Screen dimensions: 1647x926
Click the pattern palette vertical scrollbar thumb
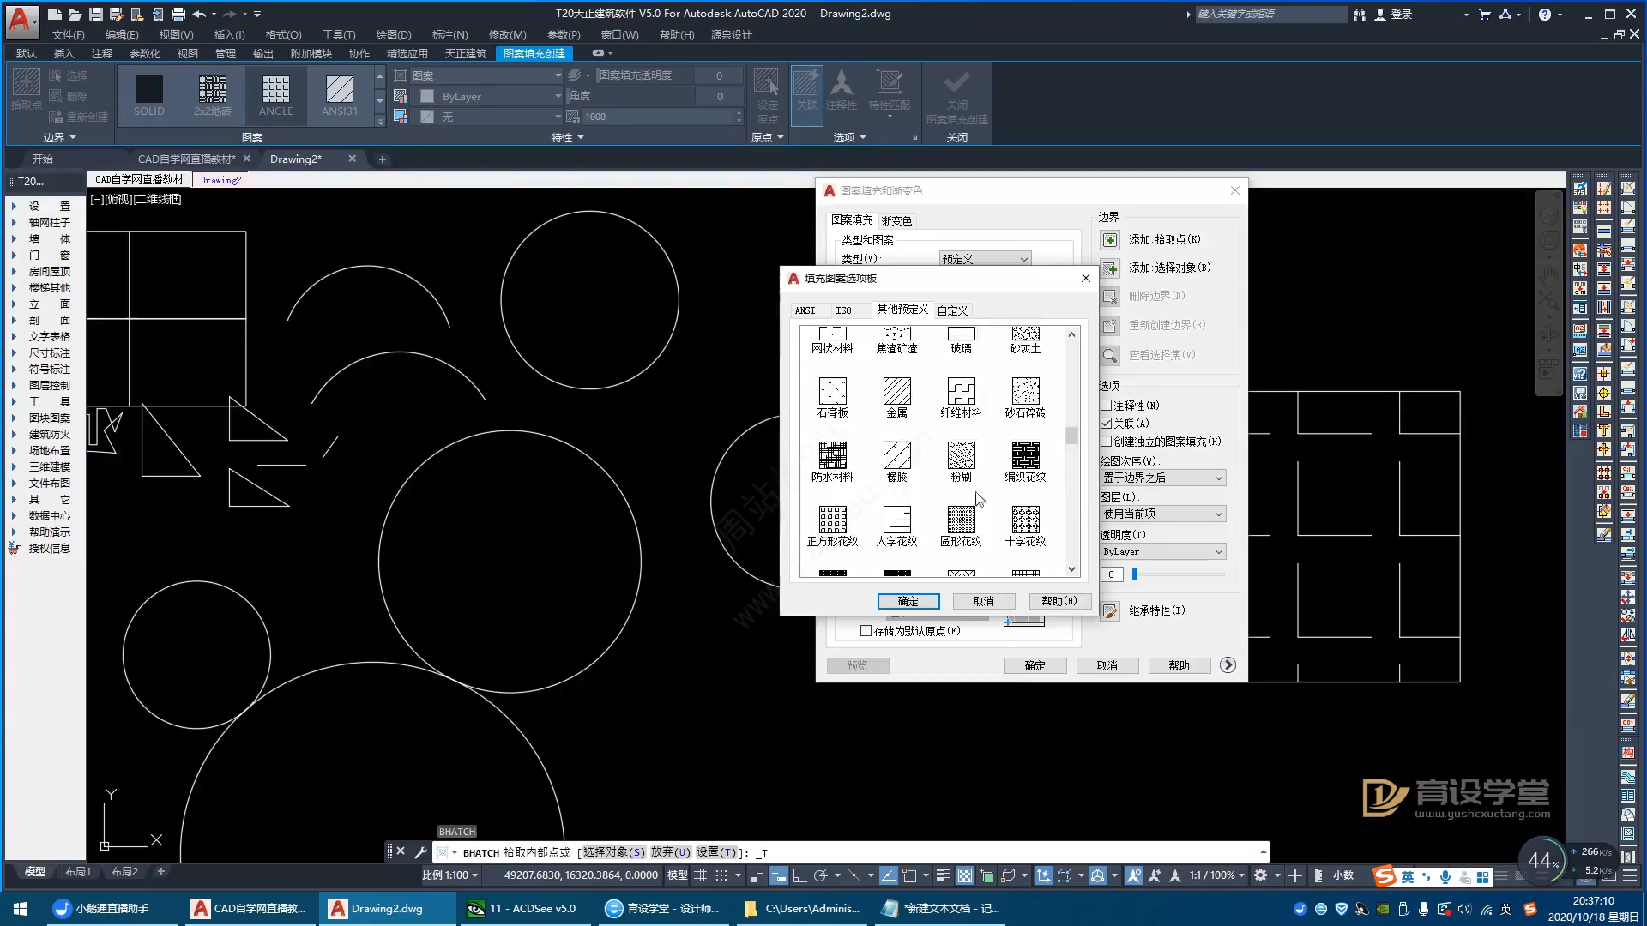click(1071, 436)
